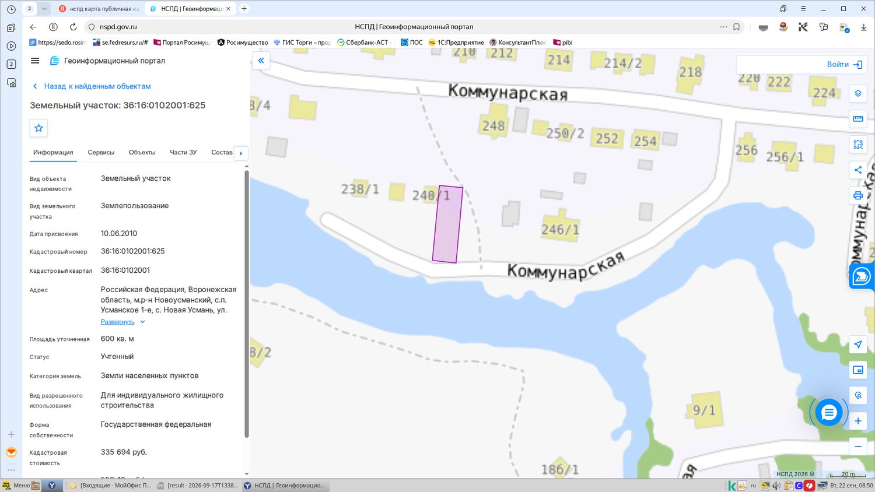
Task: Select cadastral number 36:16:0102001:625 value
Action: pos(133,251)
